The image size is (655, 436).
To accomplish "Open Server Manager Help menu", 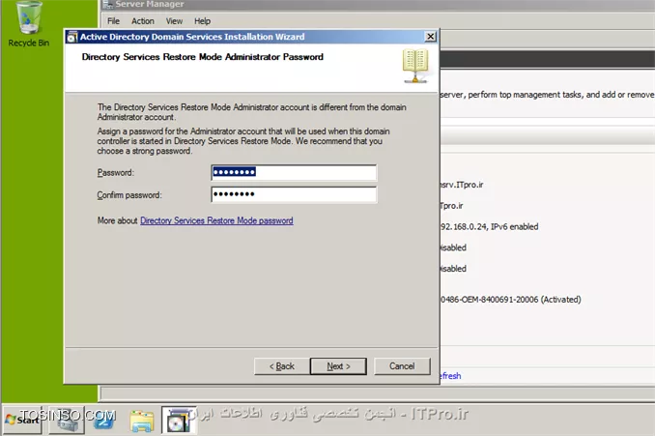I will click(x=202, y=21).
